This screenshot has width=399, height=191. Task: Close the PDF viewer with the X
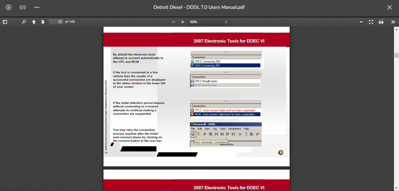click(390, 7)
